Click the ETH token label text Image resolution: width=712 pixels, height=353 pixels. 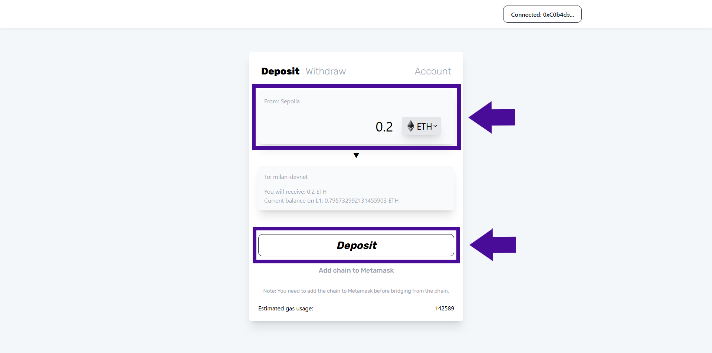point(424,127)
